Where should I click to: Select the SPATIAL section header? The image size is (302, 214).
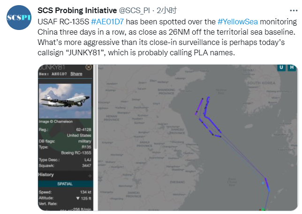[65, 184]
